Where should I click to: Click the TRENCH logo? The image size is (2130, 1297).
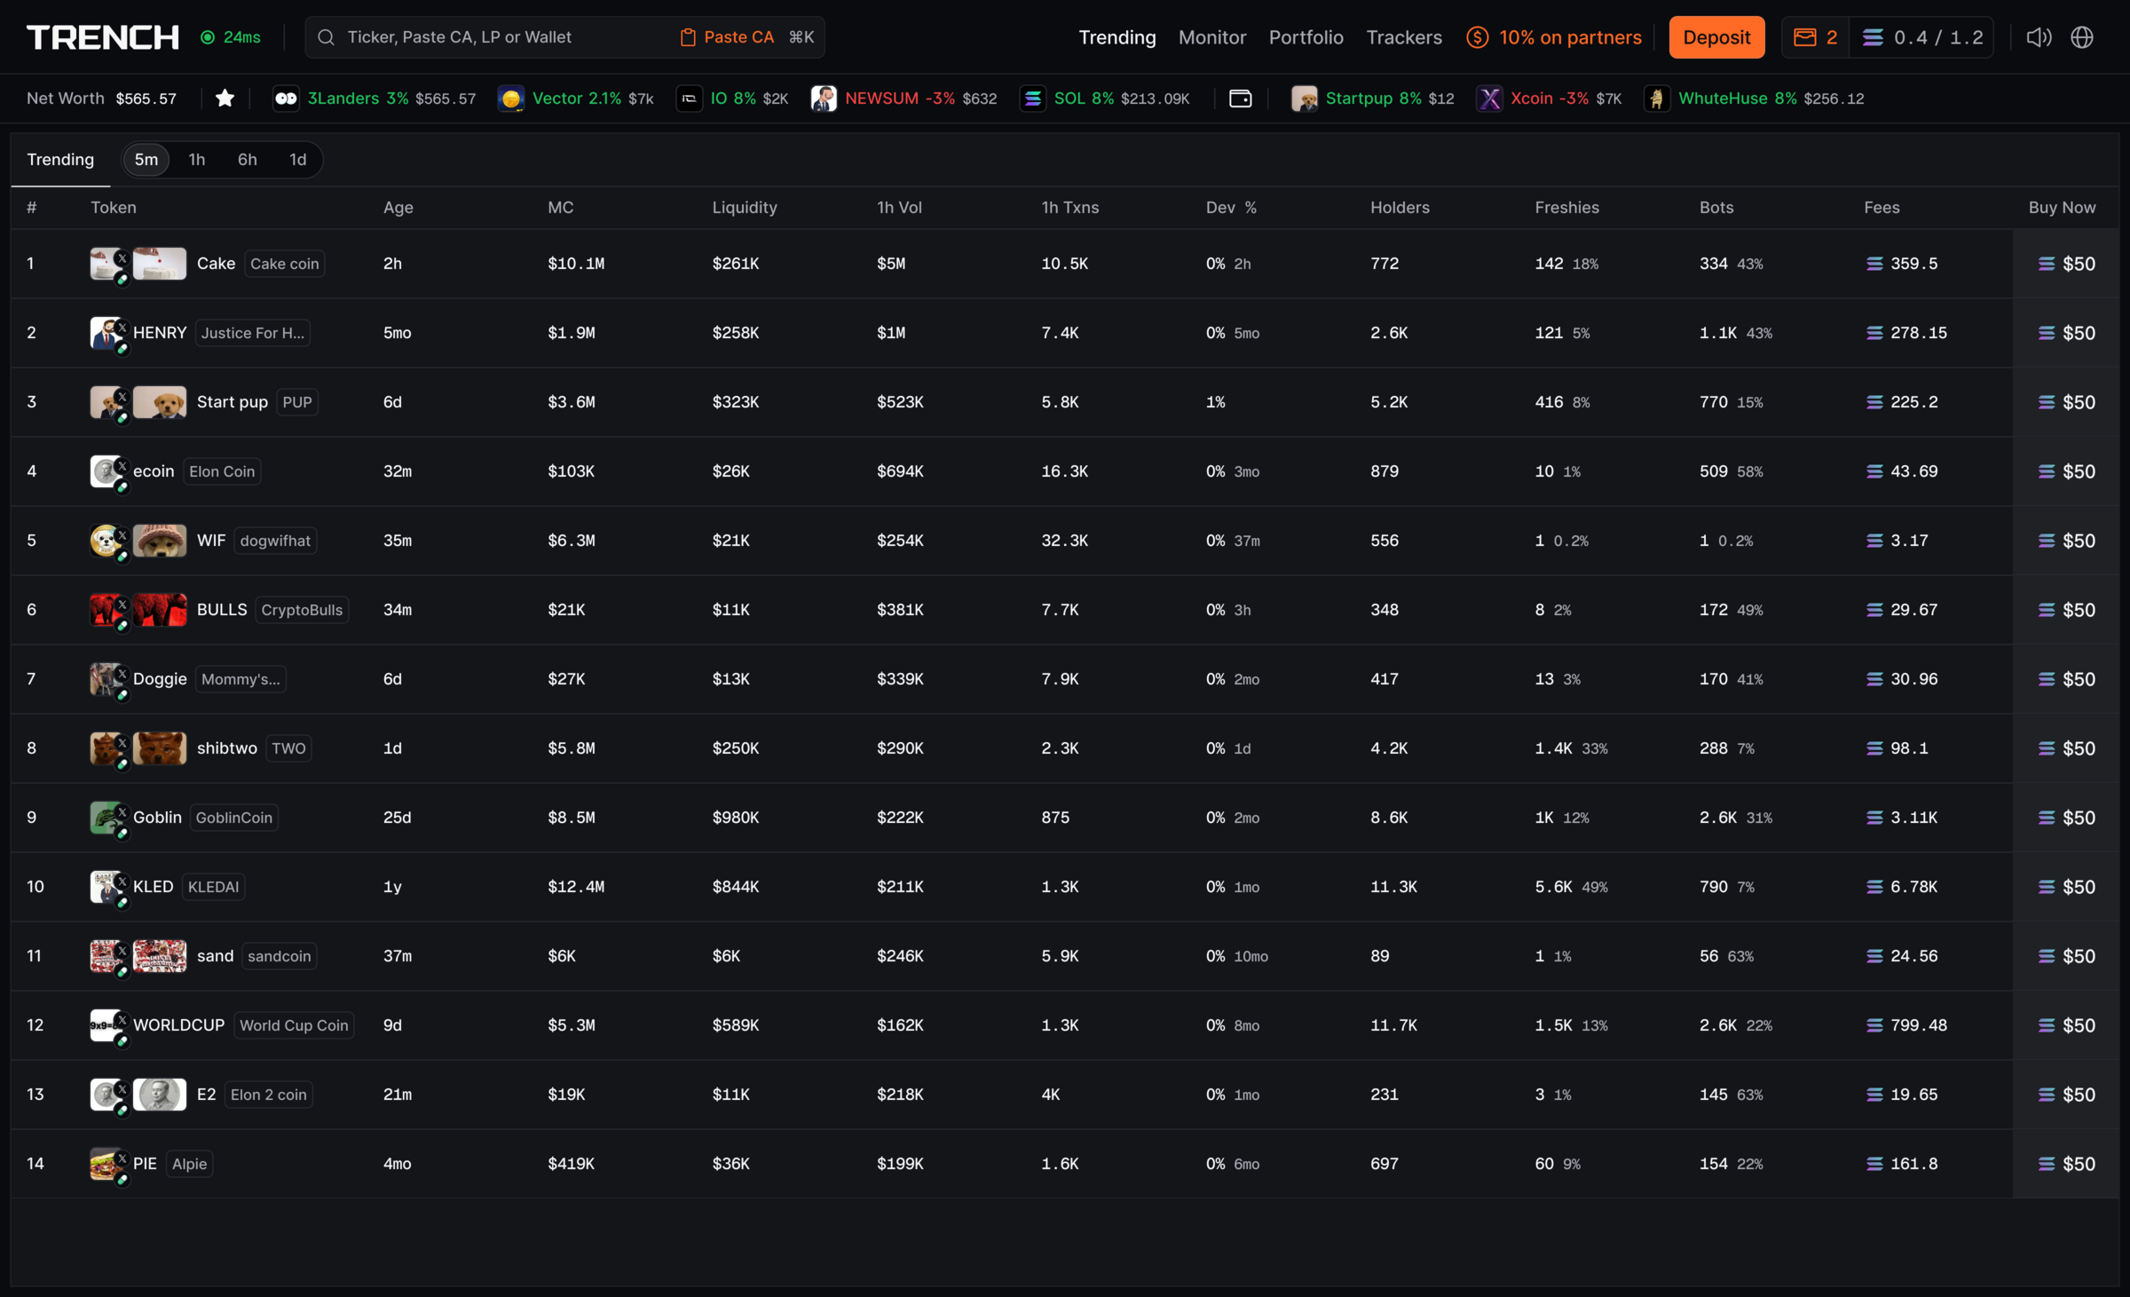tap(103, 37)
